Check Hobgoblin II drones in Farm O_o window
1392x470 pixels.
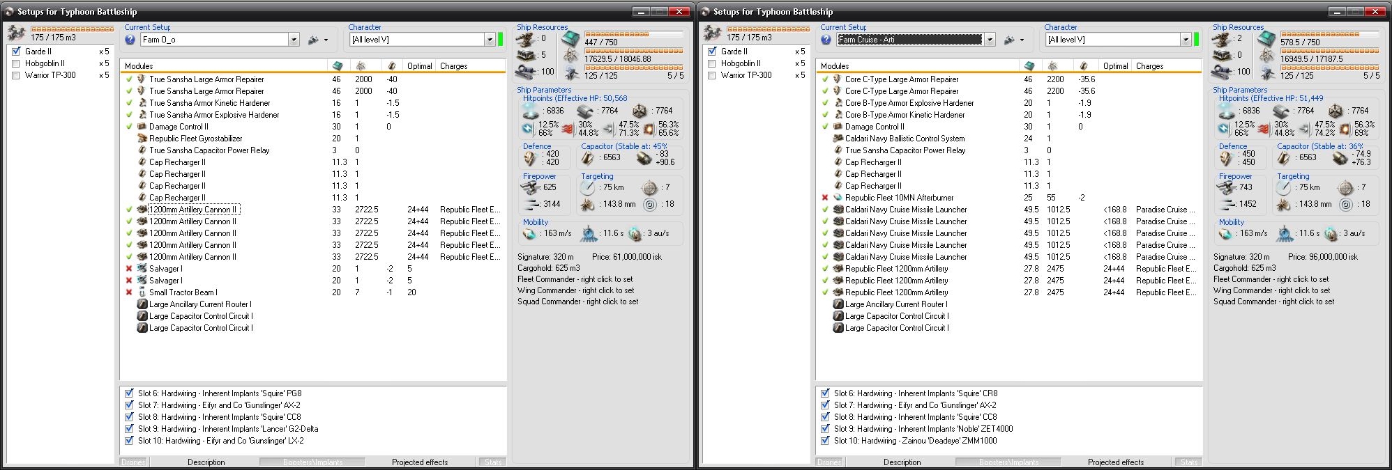coord(16,63)
